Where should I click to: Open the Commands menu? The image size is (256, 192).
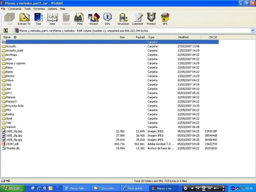[x=15, y=9]
